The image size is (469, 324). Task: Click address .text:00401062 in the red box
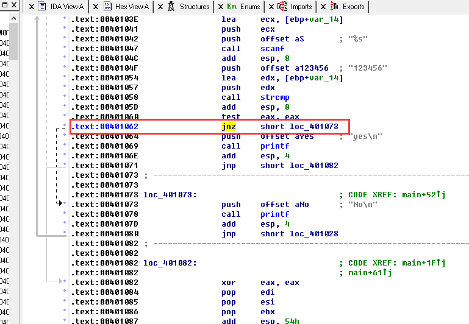pyautogui.click(x=104, y=127)
